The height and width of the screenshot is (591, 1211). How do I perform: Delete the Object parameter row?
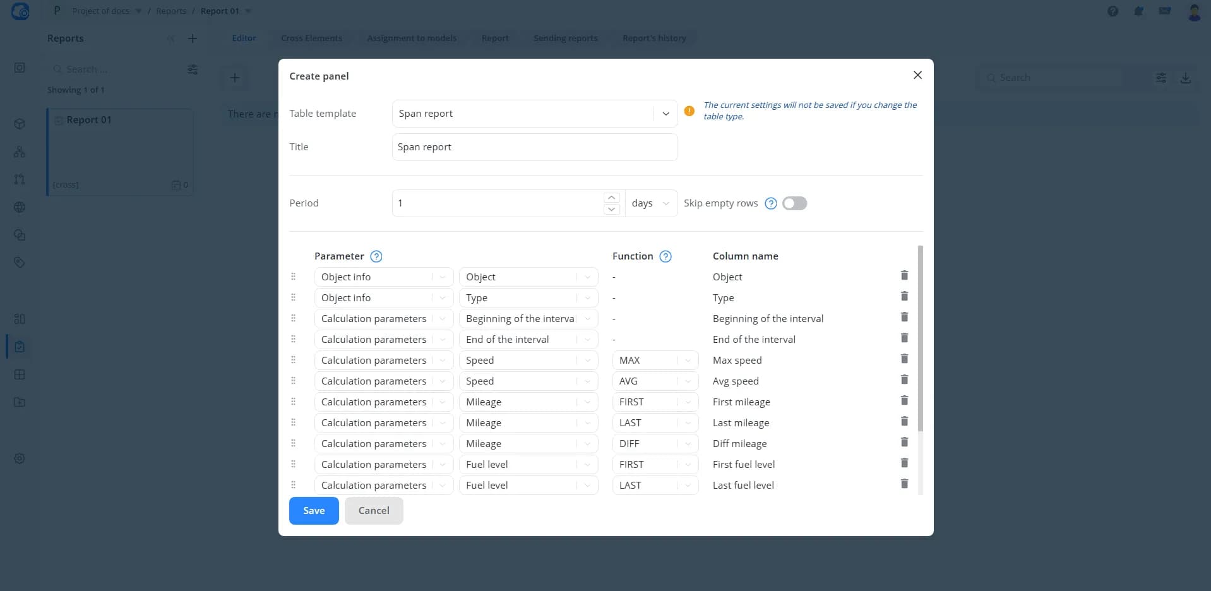(904, 275)
